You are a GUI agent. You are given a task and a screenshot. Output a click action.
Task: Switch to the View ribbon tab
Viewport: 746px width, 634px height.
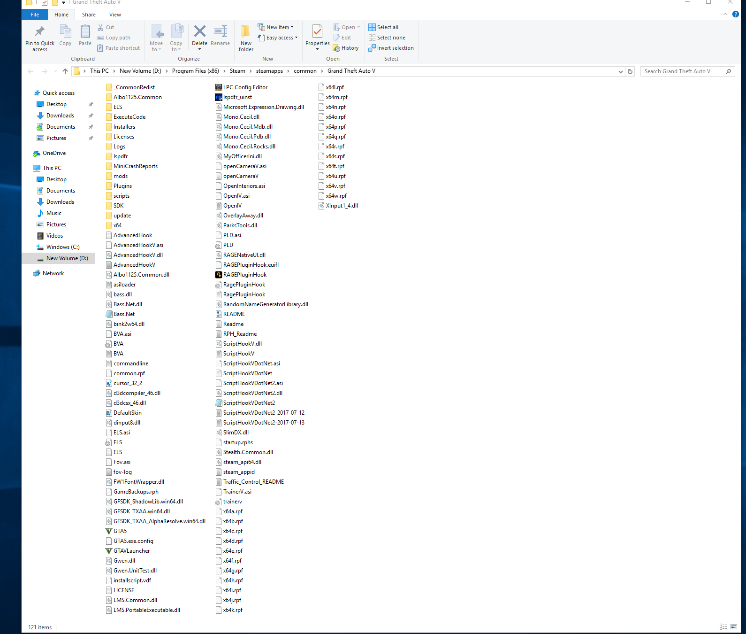115,15
